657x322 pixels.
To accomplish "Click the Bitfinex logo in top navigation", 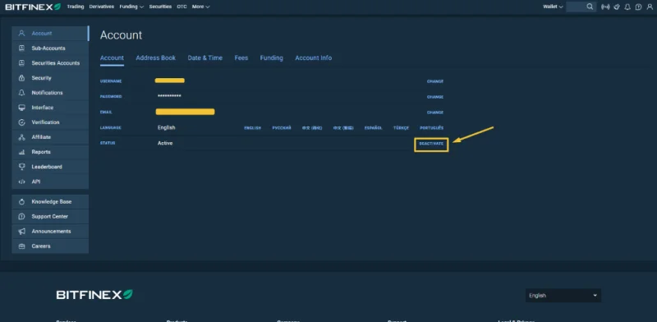I will tap(33, 7).
